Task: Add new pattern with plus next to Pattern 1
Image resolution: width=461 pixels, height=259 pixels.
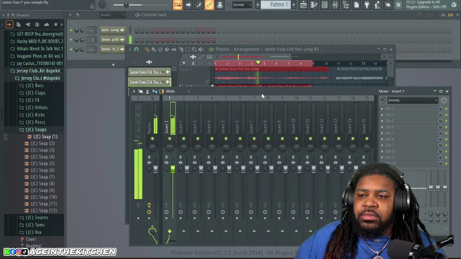Action: click(294, 5)
